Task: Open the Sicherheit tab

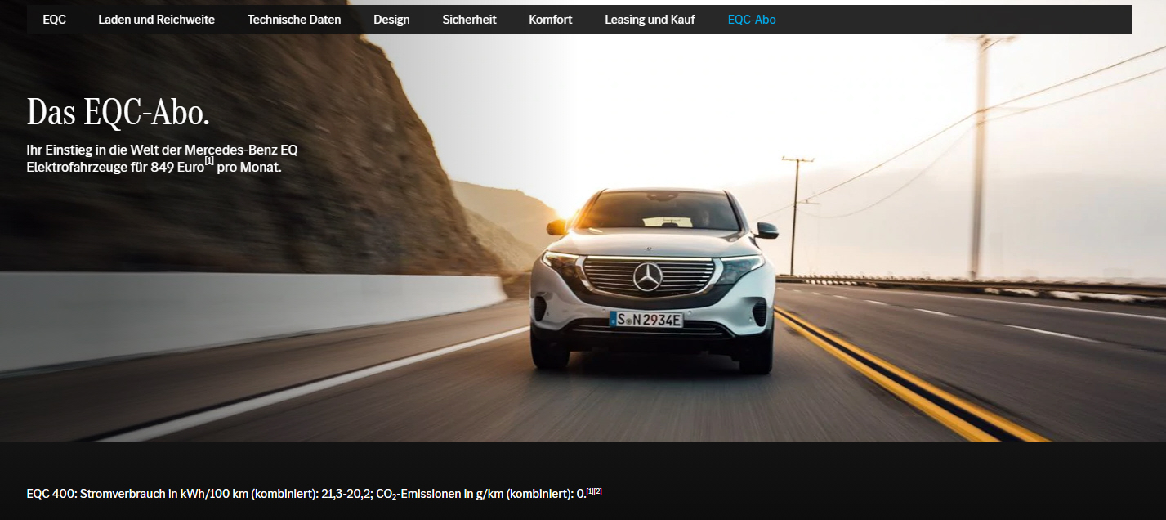Action: [469, 20]
